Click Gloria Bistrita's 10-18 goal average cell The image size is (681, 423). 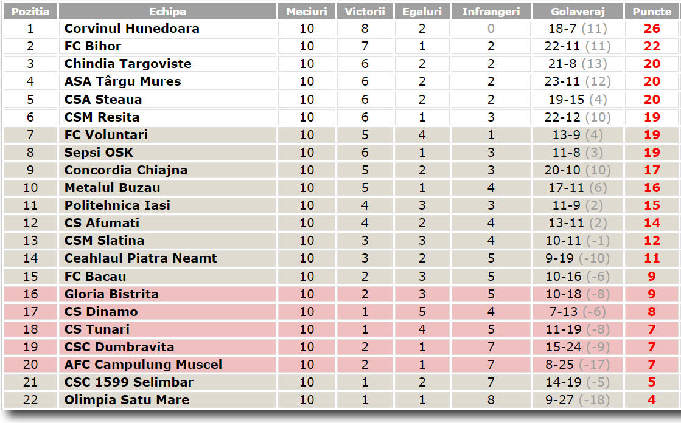click(576, 294)
